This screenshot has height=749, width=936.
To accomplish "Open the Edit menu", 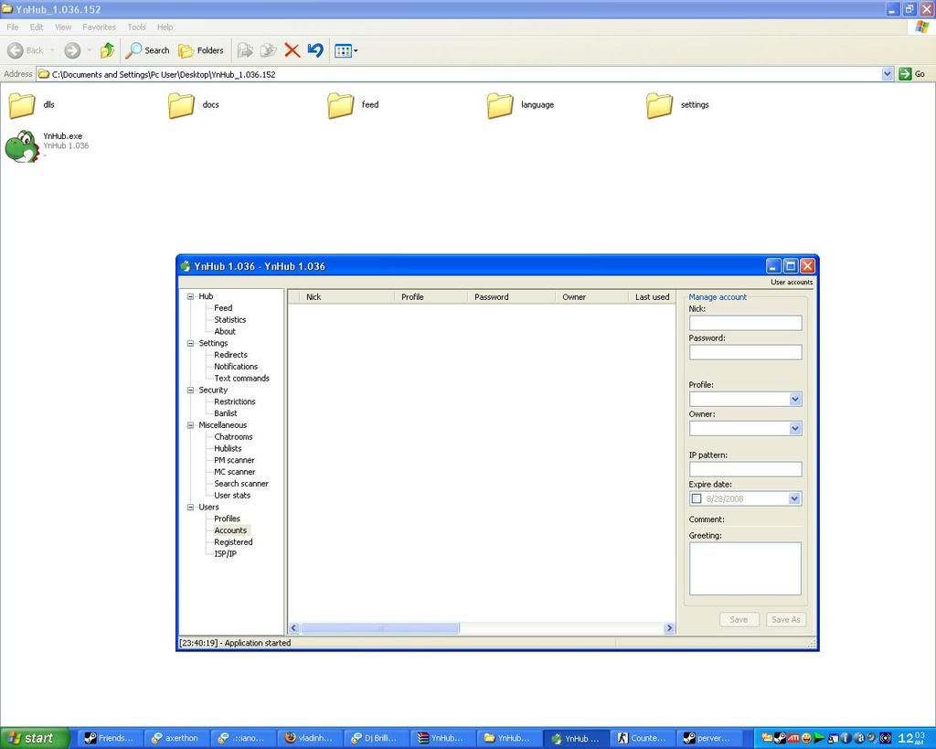I will [x=37, y=27].
